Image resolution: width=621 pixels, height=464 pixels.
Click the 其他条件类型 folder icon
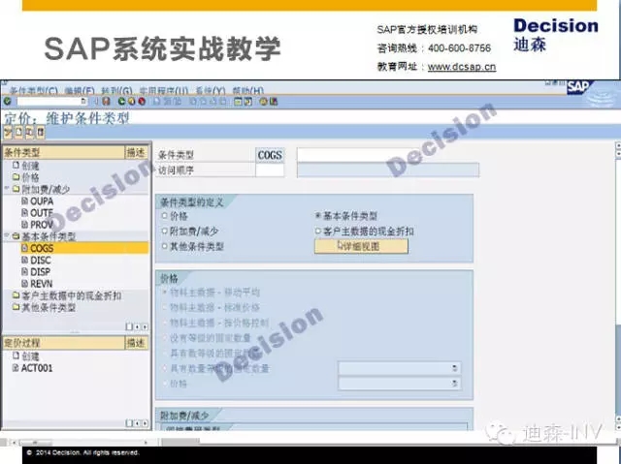tap(16, 307)
